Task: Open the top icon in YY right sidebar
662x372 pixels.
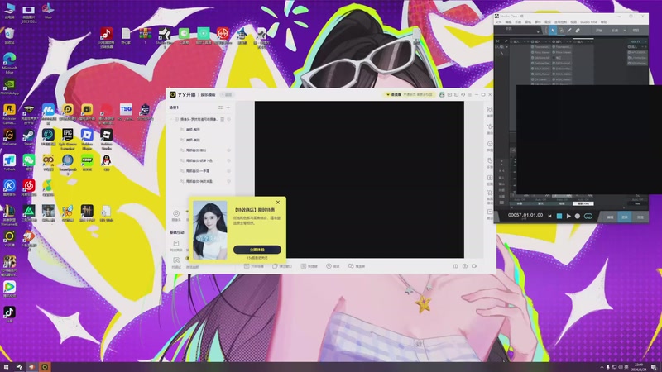Action: click(490, 110)
